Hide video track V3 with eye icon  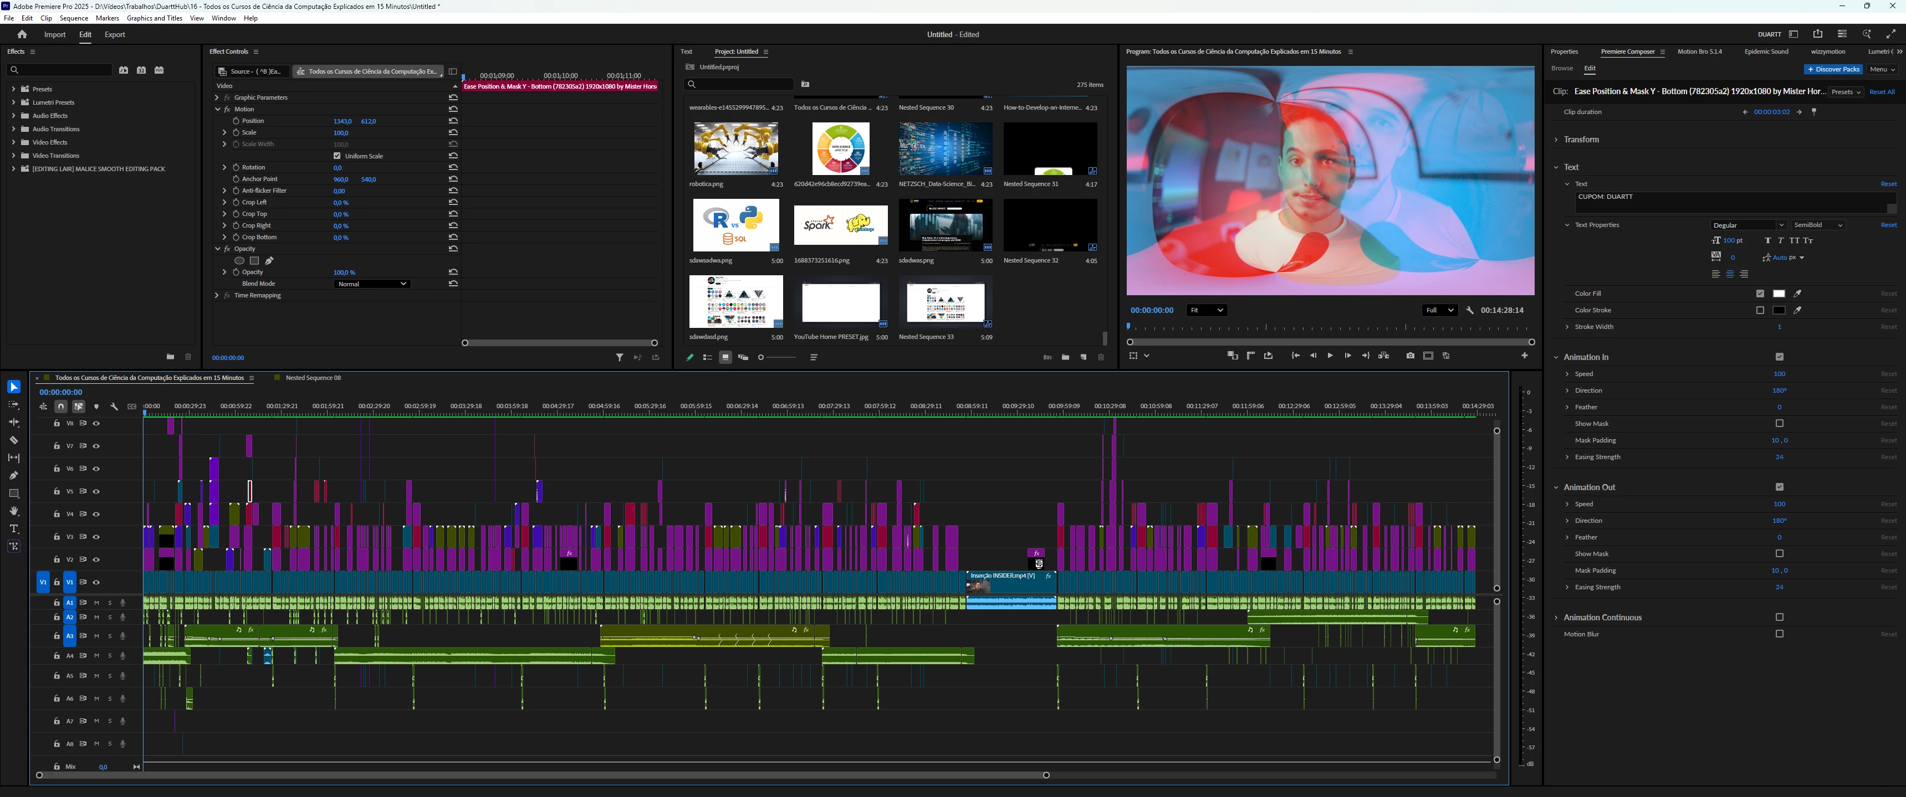tap(96, 537)
